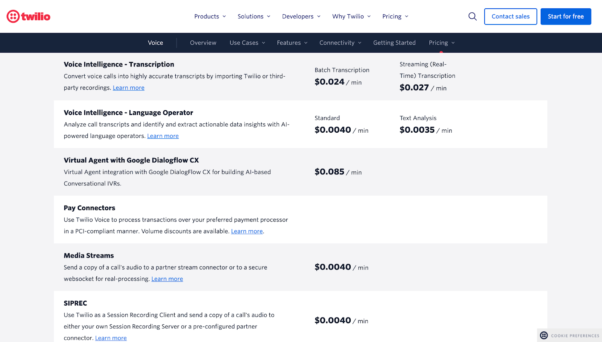Expand Features in the Voice subnav

(292, 43)
